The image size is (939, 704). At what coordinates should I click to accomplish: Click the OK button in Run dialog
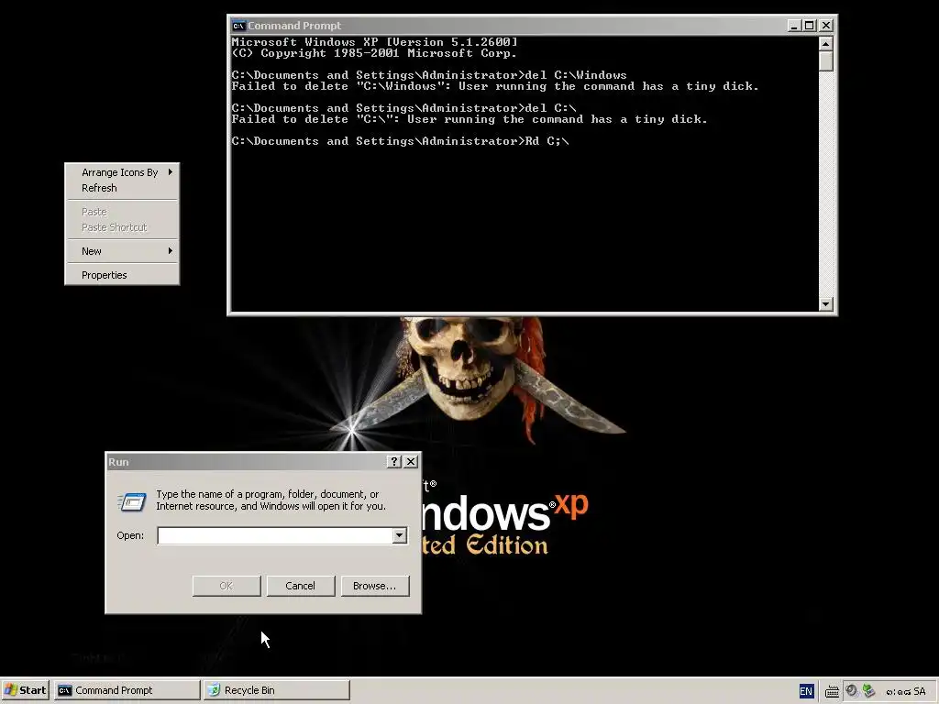[x=226, y=586]
